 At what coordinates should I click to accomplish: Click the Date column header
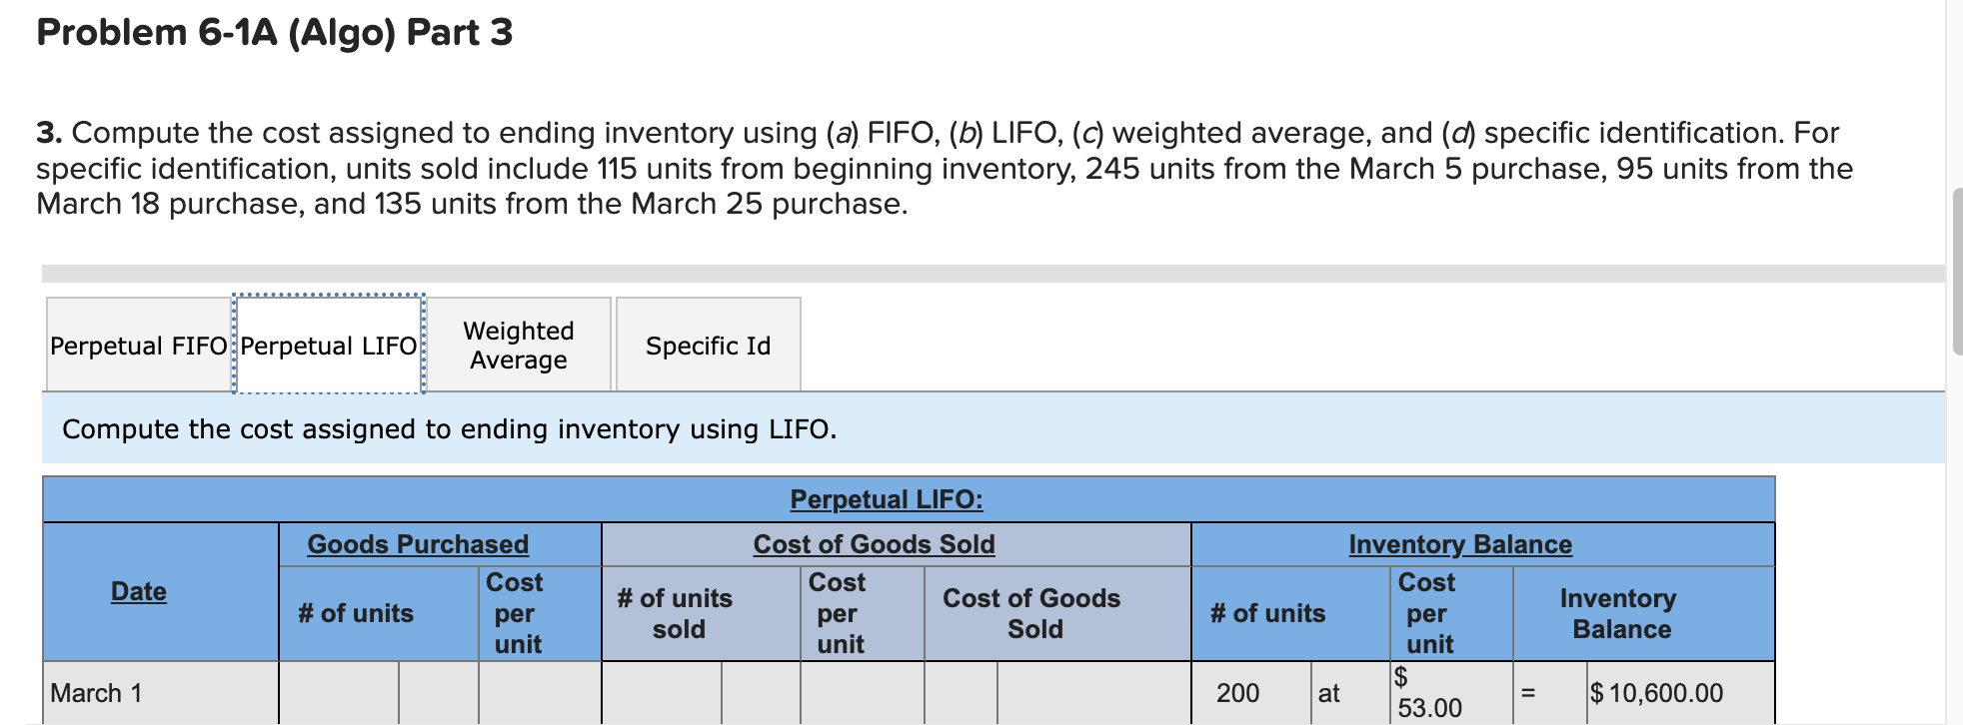tap(137, 591)
